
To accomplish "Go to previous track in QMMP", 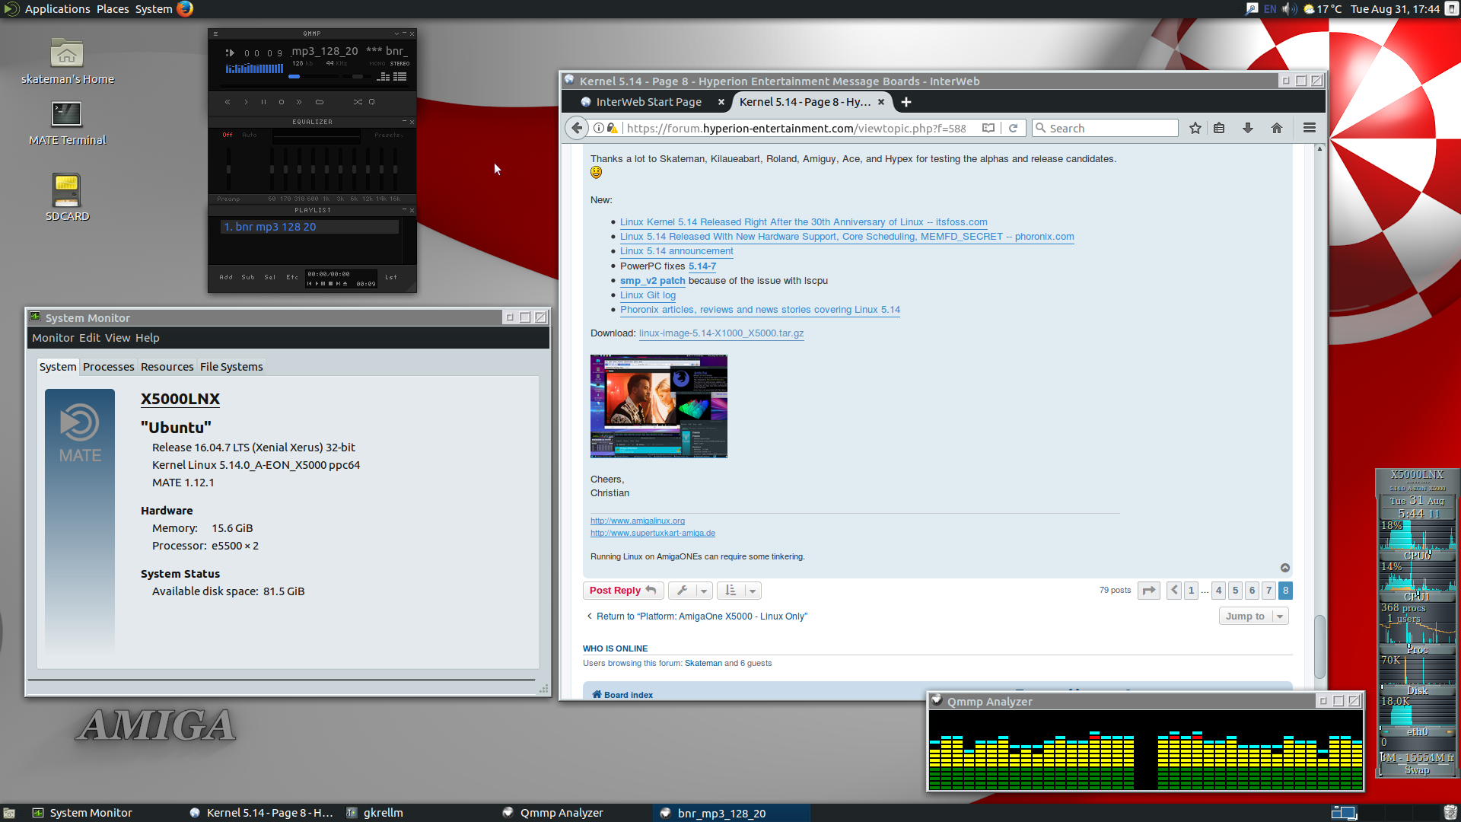I will tap(227, 102).
